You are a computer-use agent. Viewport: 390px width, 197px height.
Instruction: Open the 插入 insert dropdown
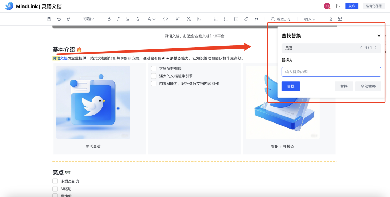coord(310,19)
